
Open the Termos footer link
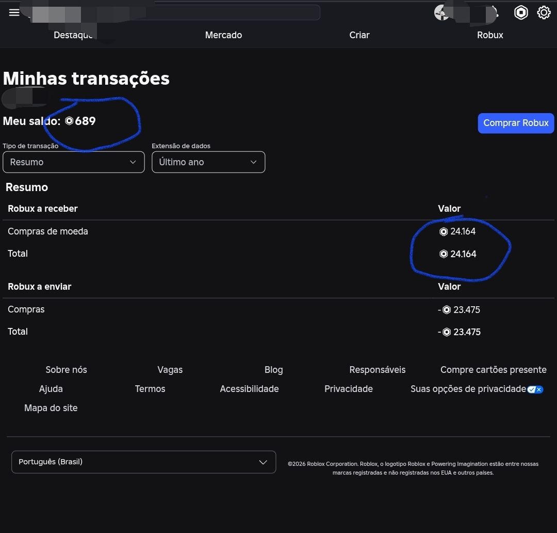[x=150, y=389]
